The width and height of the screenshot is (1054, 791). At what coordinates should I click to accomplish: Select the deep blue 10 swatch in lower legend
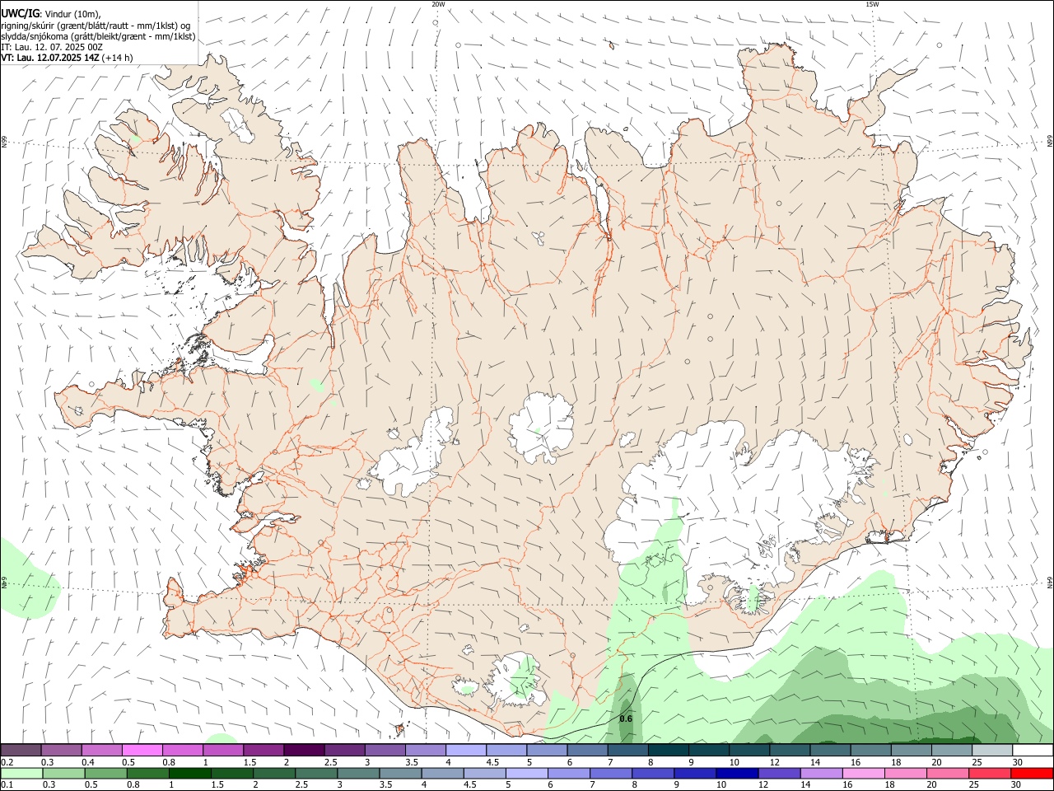[736, 774]
